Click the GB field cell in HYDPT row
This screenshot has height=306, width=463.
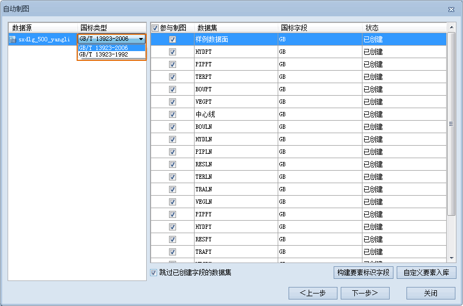click(320, 52)
